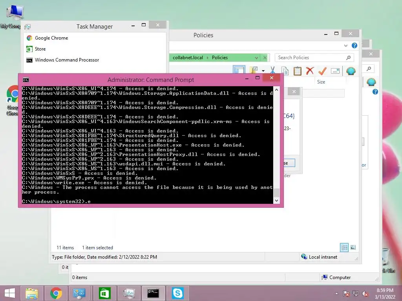Maximize the Task Manager window
The width and height of the screenshot is (402, 301).
(x=144, y=25)
